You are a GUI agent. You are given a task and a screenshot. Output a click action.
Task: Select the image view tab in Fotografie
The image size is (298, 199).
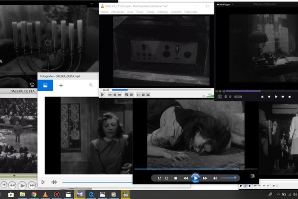(45, 85)
